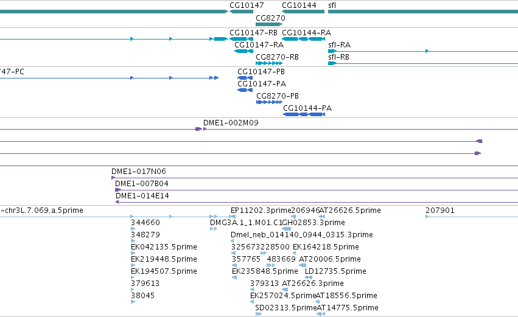This screenshot has height=317, width=518.
Task: Select EST label AT20006.5prime
Action: (x=330, y=259)
